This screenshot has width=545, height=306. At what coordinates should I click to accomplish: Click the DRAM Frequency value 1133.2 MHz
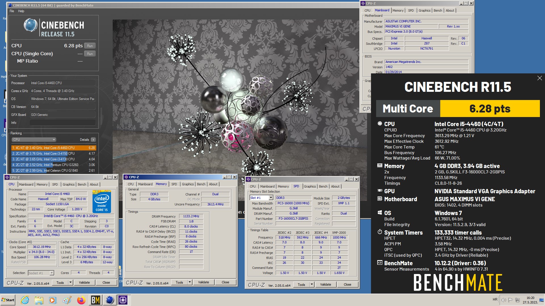[191, 216]
